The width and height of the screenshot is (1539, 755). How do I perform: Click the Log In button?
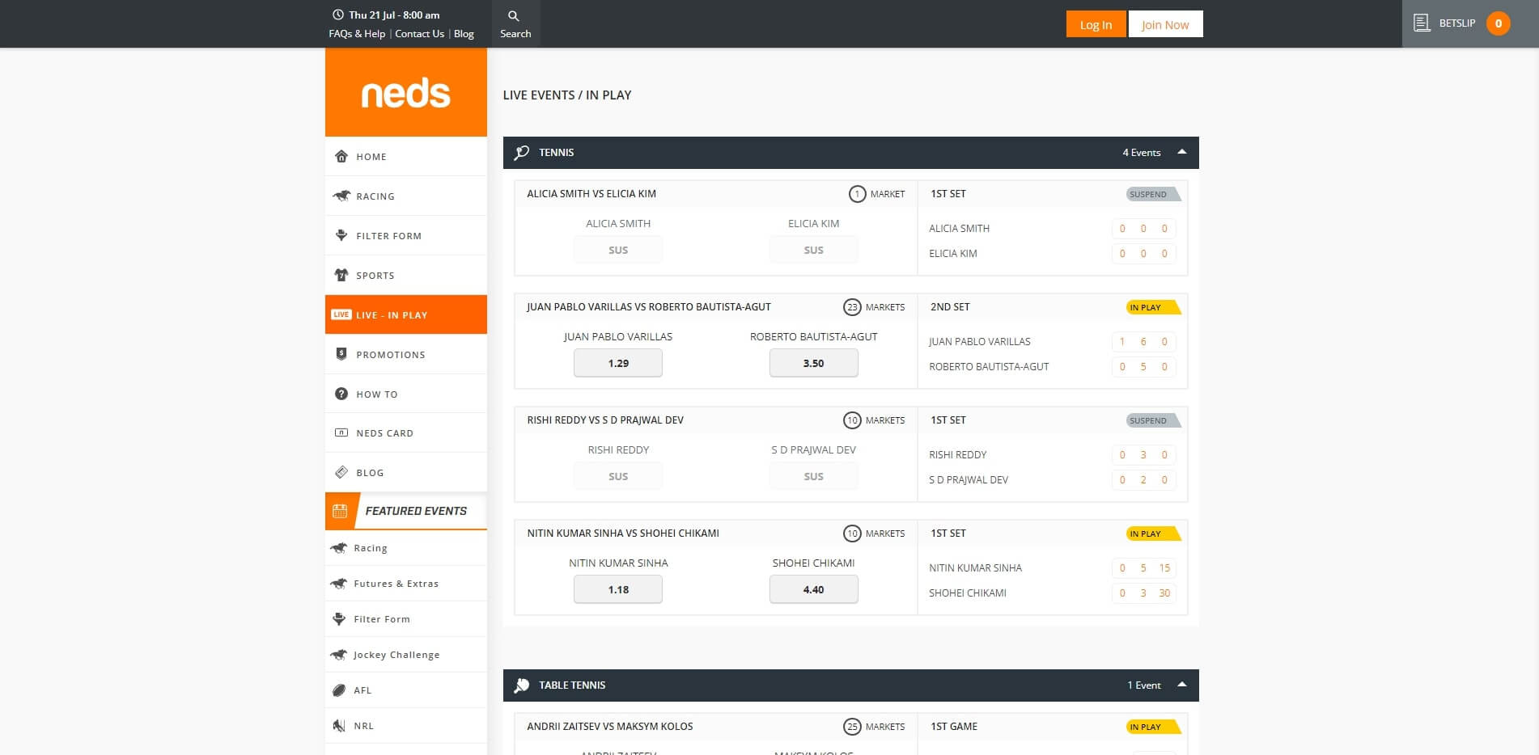1096,24
